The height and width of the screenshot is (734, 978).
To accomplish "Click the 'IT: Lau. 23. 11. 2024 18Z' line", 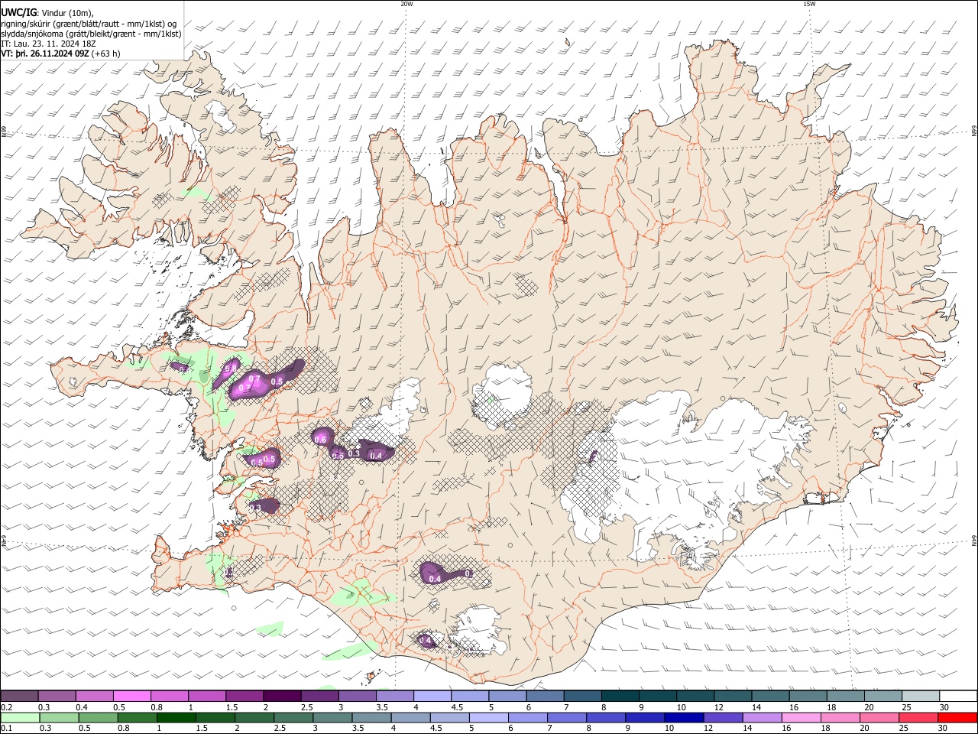I will [x=48, y=44].
